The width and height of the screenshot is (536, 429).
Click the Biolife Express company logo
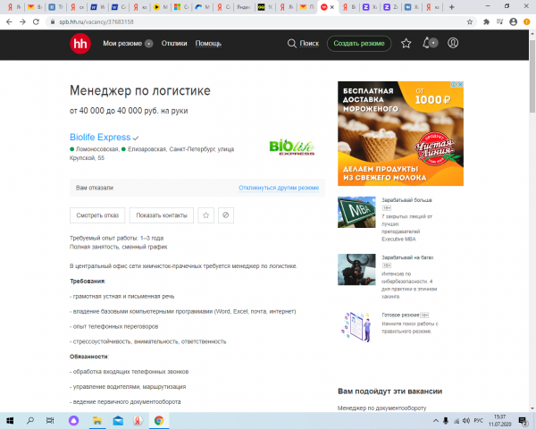coord(291,147)
